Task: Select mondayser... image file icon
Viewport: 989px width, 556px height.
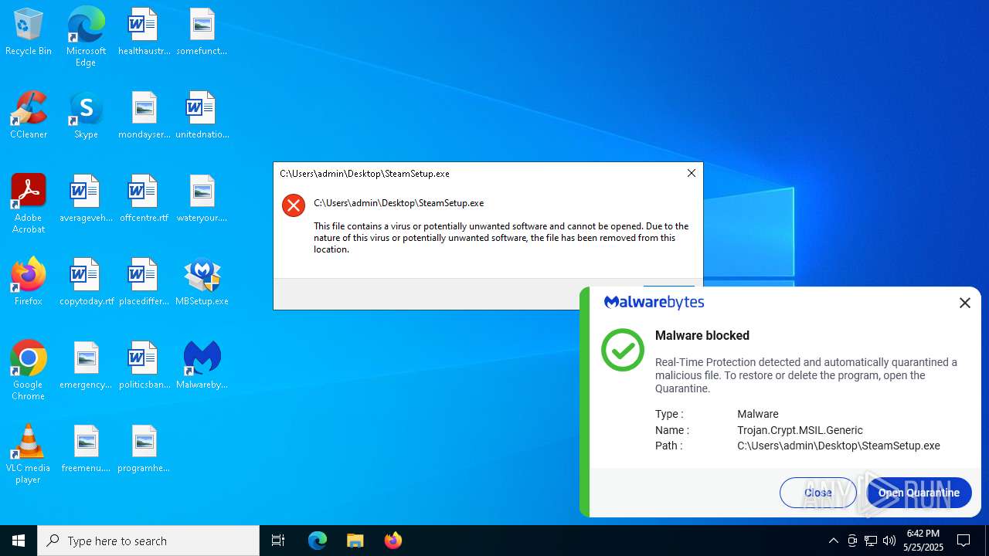Action: click(x=144, y=115)
